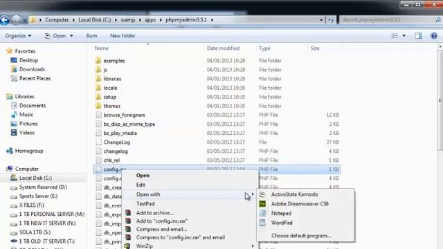Select the ChangeLog file row

pyautogui.click(x=217, y=142)
